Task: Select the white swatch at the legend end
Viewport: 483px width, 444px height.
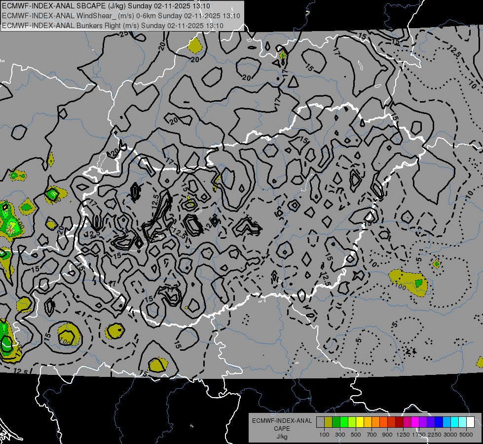Action: [470, 422]
